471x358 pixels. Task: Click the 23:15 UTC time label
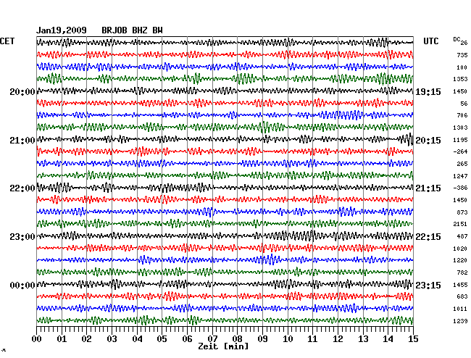click(x=428, y=285)
